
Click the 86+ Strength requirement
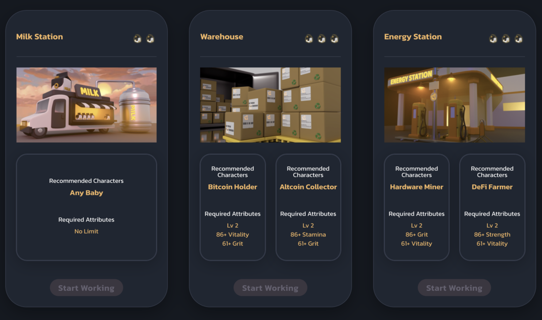pos(492,235)
